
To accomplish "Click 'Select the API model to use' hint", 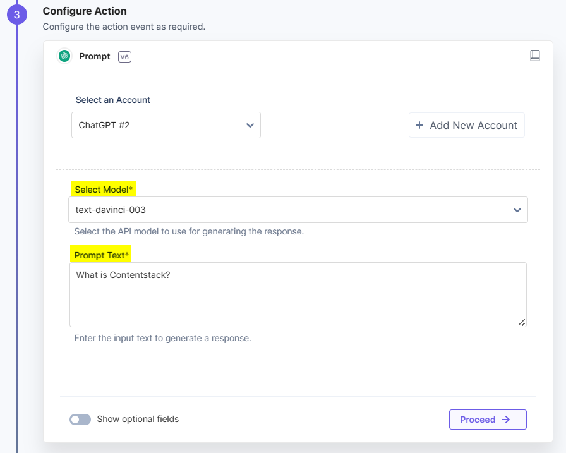I will click(x=189, y=231).
